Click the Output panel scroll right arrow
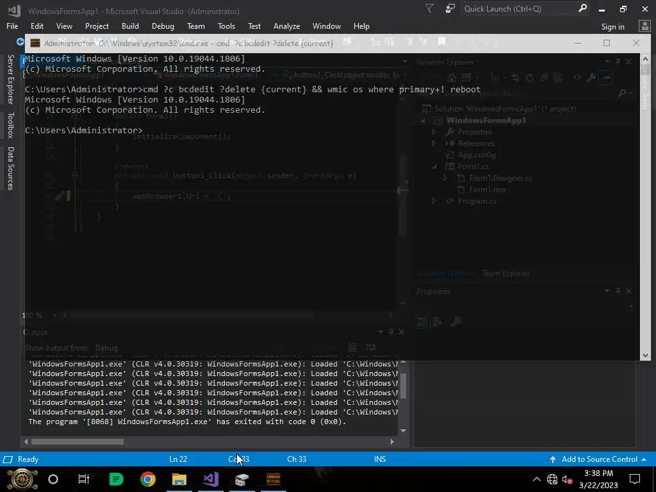 (392, 441)
